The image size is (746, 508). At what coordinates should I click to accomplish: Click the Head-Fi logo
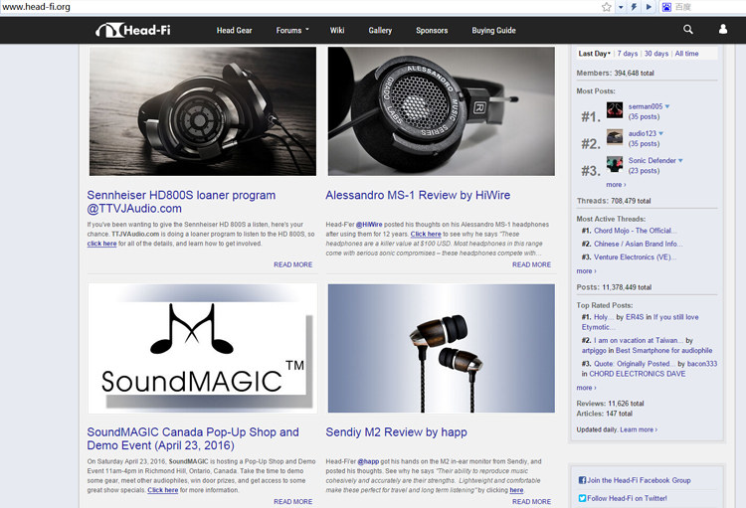click(x=132, y=30)
